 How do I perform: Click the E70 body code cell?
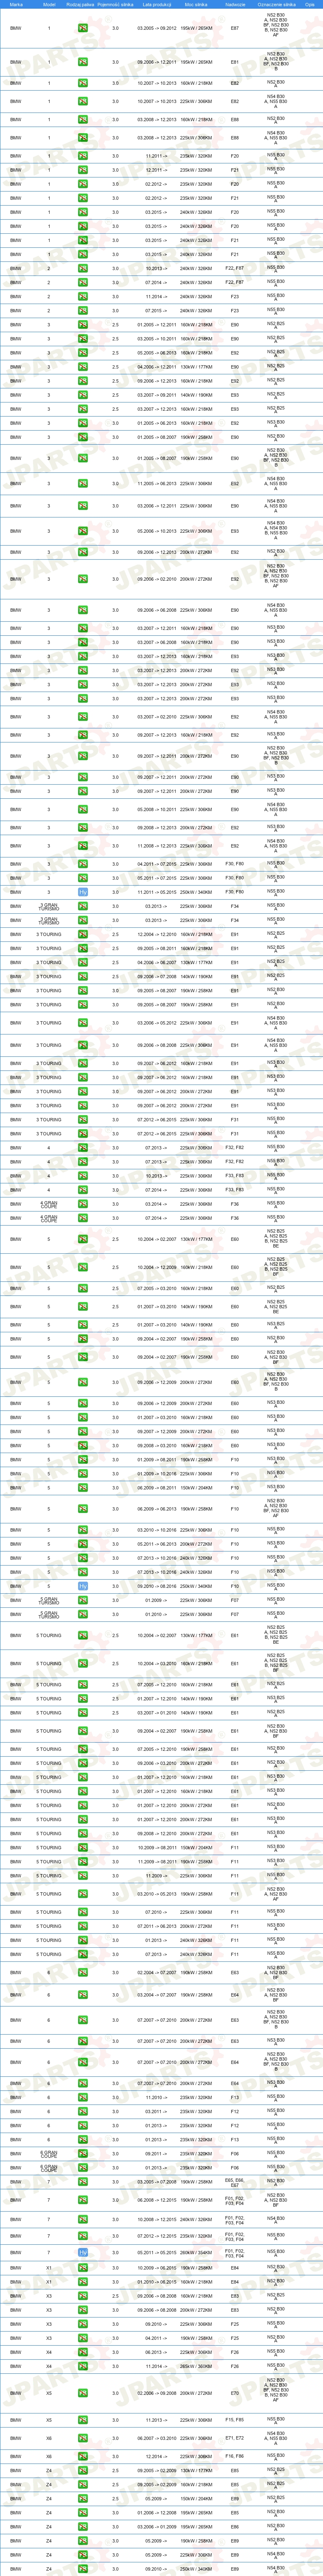(x=235, y=2394)
